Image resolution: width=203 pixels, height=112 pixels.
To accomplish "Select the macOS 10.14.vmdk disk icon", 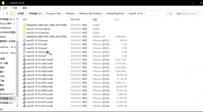I will tap(24, 44).
